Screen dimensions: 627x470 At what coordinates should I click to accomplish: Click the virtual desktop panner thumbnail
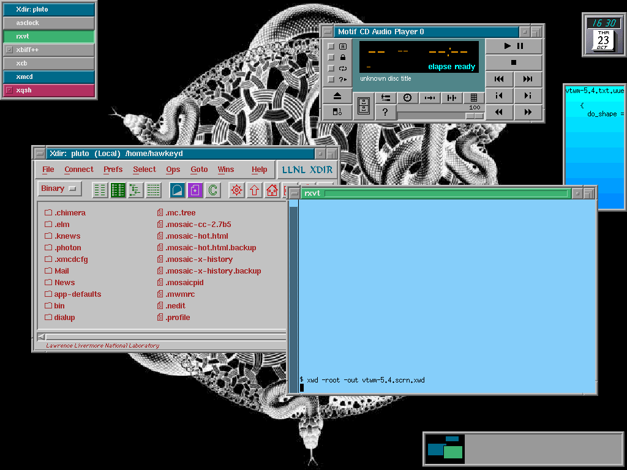[445, 449]
